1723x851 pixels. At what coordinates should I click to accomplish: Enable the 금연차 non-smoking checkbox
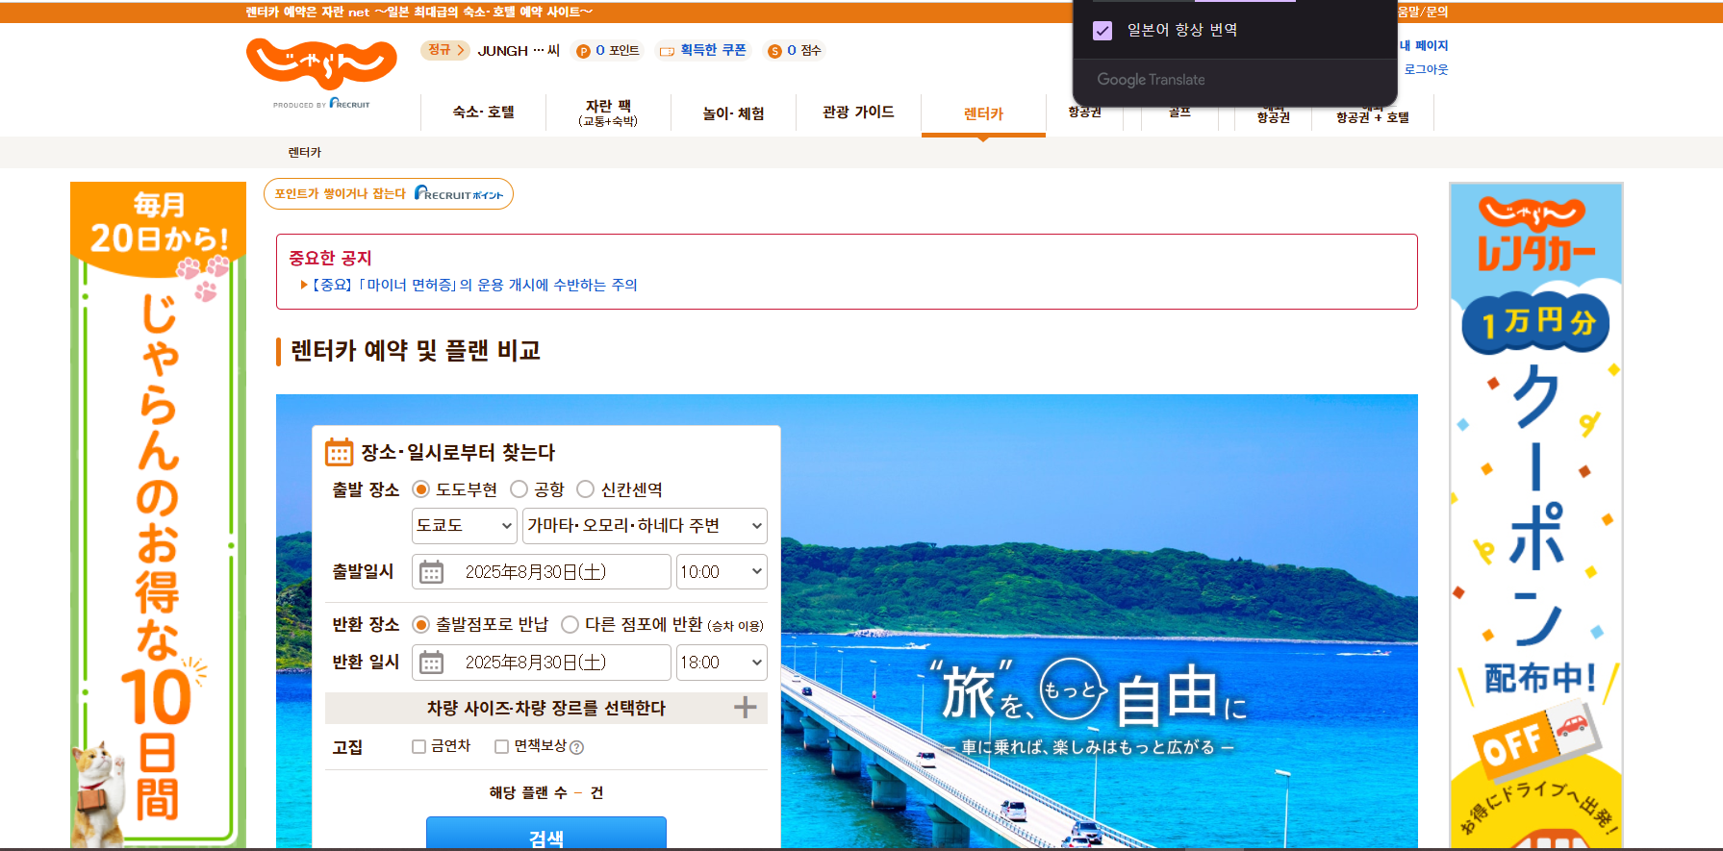point(418,746)
